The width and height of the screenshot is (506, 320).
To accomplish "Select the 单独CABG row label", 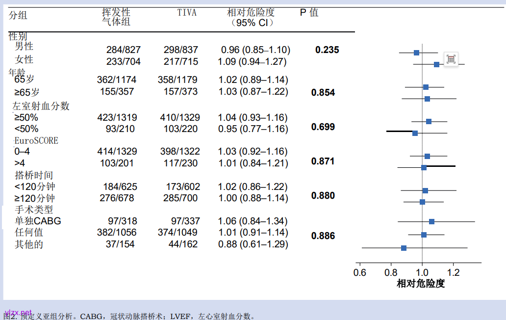I will [38, 221].
